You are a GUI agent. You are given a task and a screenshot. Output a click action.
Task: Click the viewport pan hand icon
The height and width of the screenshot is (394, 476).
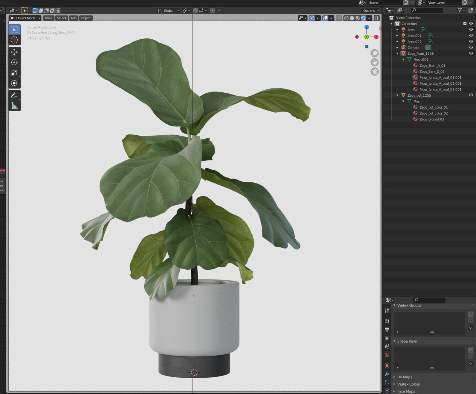pyautogui.click(x=375, y=62)
